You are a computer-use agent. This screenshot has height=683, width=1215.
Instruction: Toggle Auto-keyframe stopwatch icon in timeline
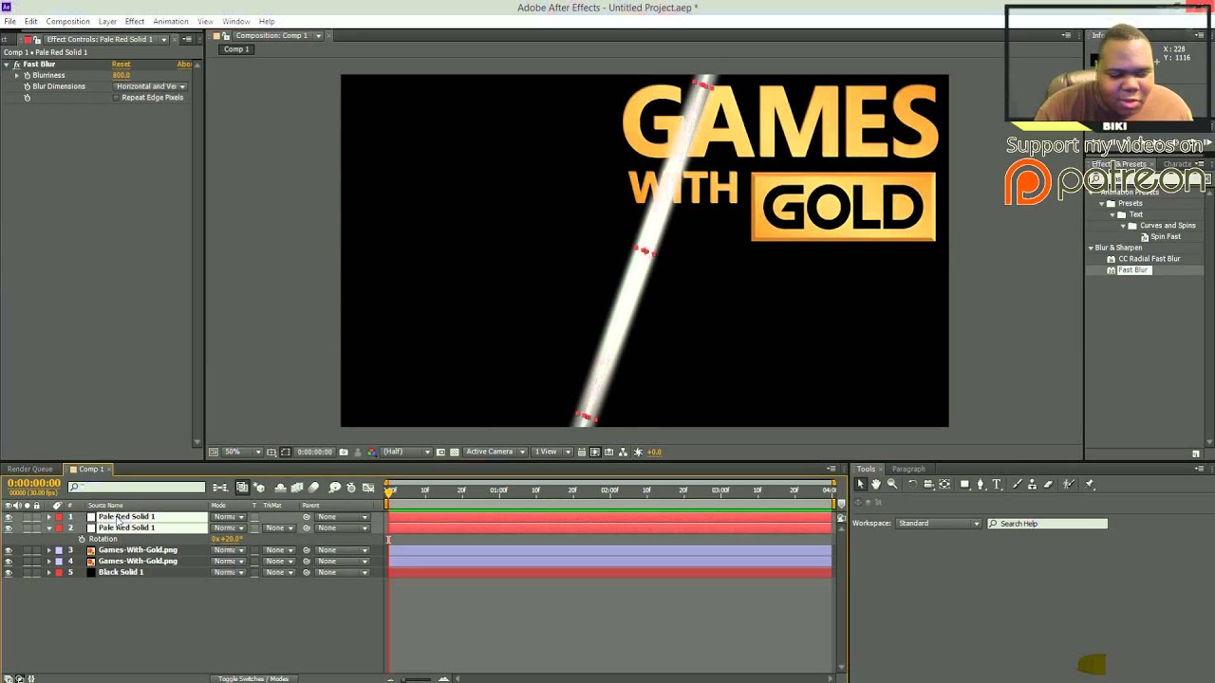pyautogui.click(x=351, y=488)
